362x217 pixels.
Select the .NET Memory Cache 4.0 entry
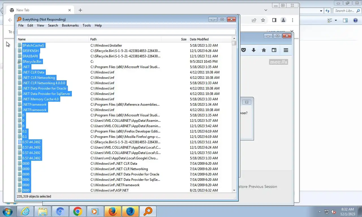(x=41, y=99)
